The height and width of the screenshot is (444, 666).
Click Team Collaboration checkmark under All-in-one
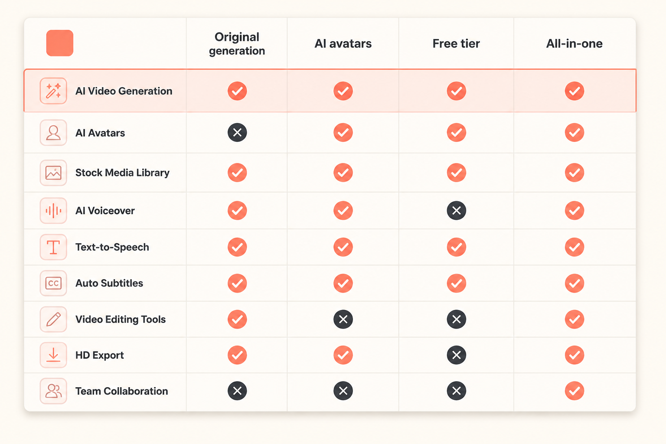click(575, 391)
